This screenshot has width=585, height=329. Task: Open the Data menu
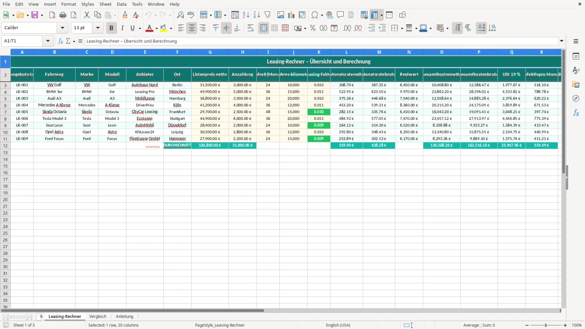point(121,4)
